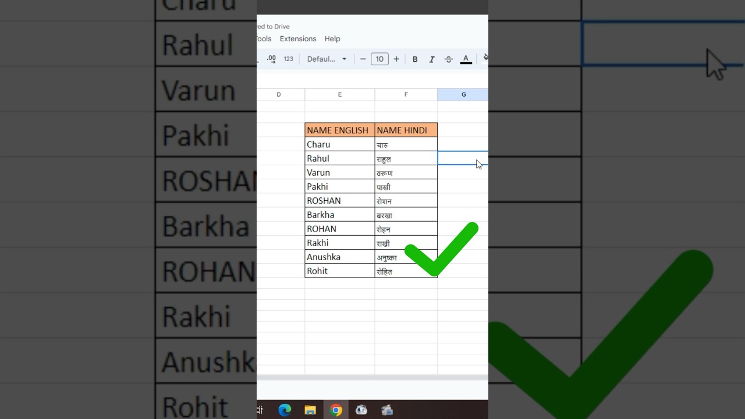Decrease font size with the minus button
745x419 pixels.
[x=363, y=59]
